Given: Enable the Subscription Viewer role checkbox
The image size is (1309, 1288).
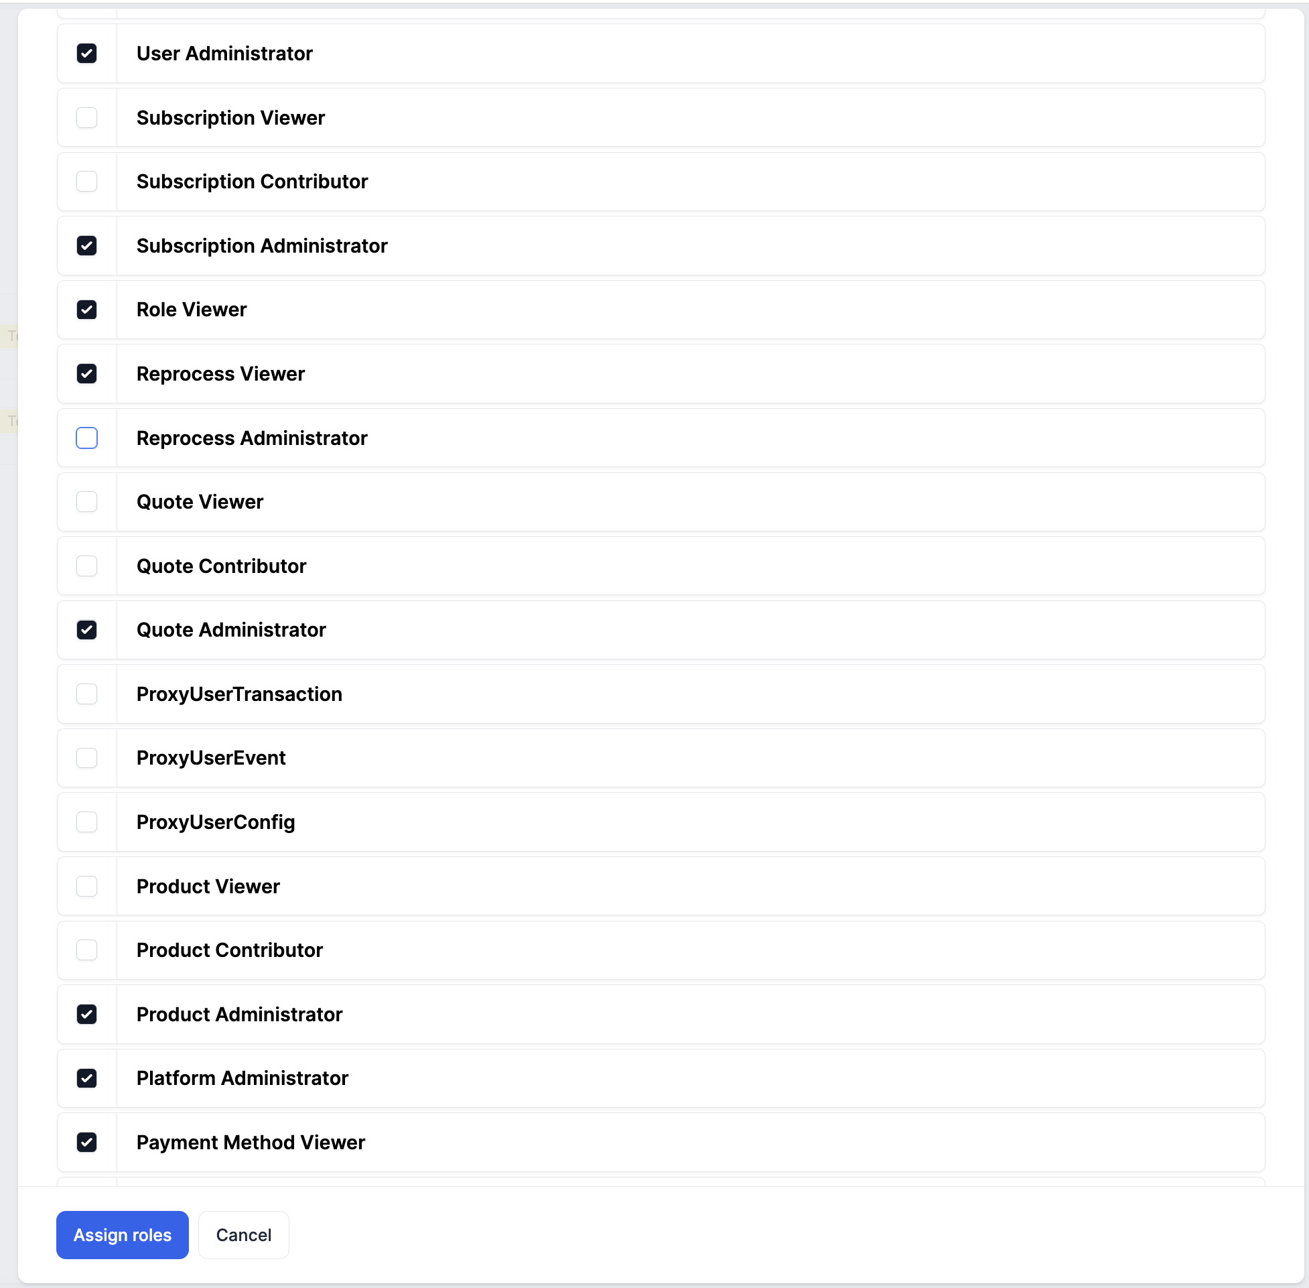Looking at the screenshot, I should [x=86, y=118].
